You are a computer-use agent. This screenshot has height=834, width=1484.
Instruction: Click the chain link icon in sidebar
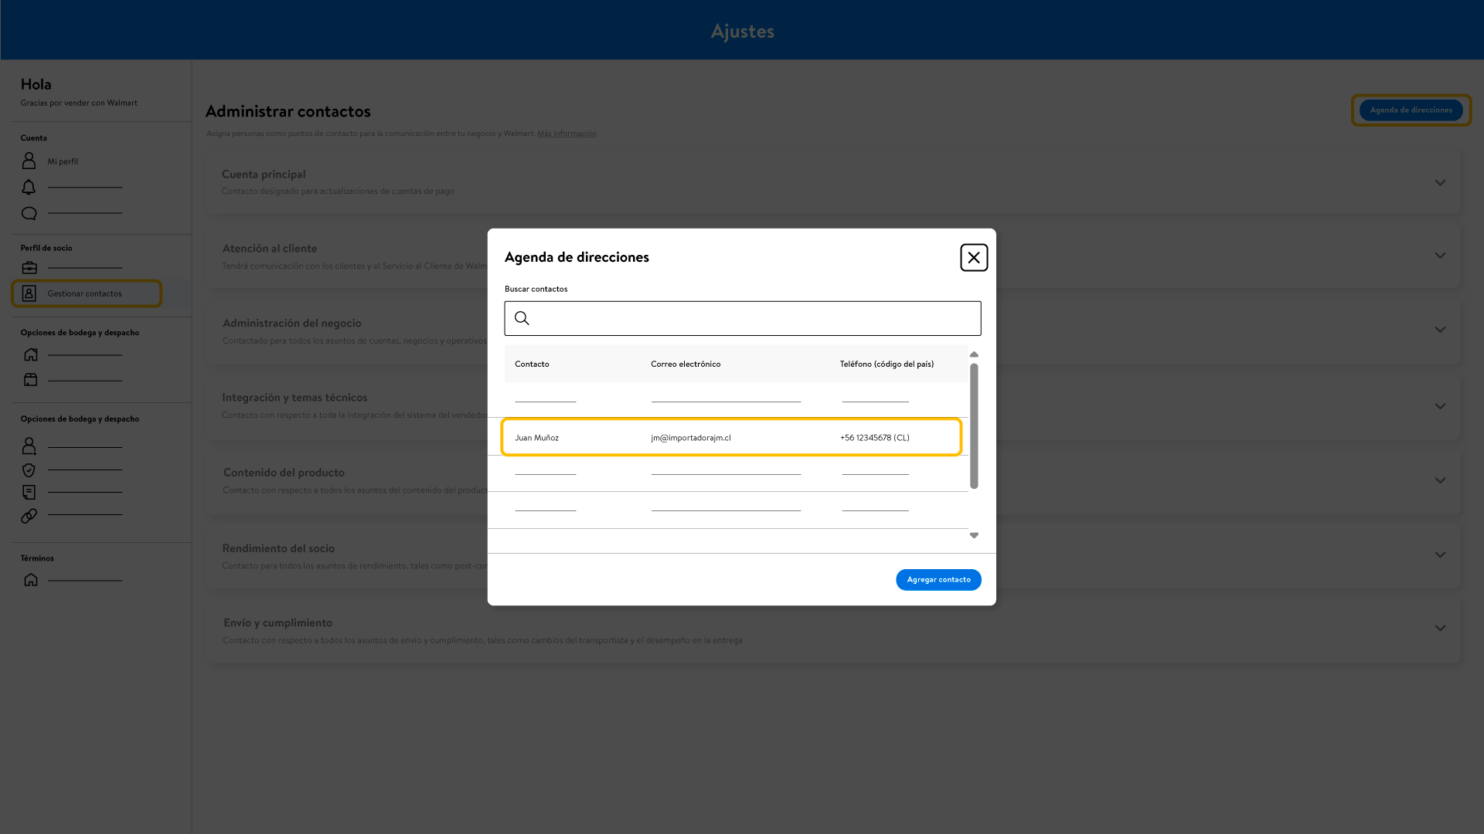tap(29, 516)
